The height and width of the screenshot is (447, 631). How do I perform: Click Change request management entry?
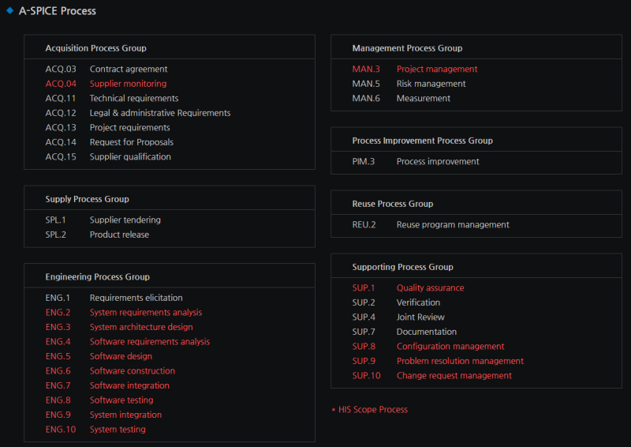tap(454, 376)
